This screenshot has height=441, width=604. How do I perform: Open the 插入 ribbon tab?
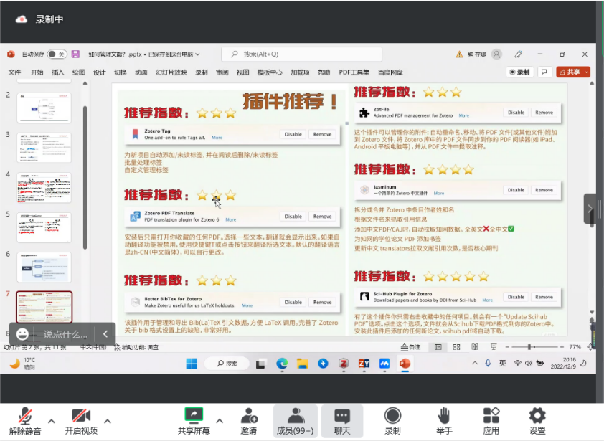pyautogui.click(x=58, y=72)
